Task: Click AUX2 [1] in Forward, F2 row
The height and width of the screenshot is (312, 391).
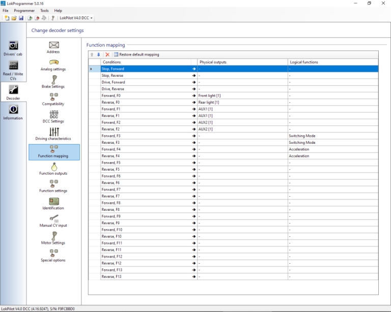Action: [242, 122]
